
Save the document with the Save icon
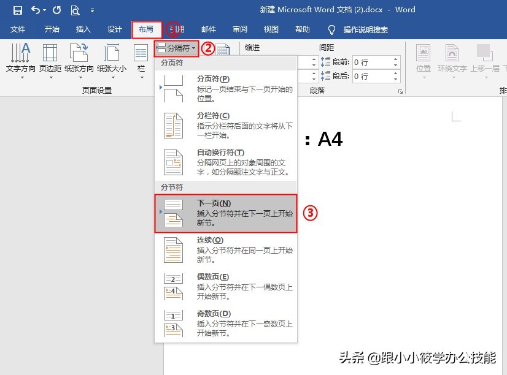(x=17, y=10)
